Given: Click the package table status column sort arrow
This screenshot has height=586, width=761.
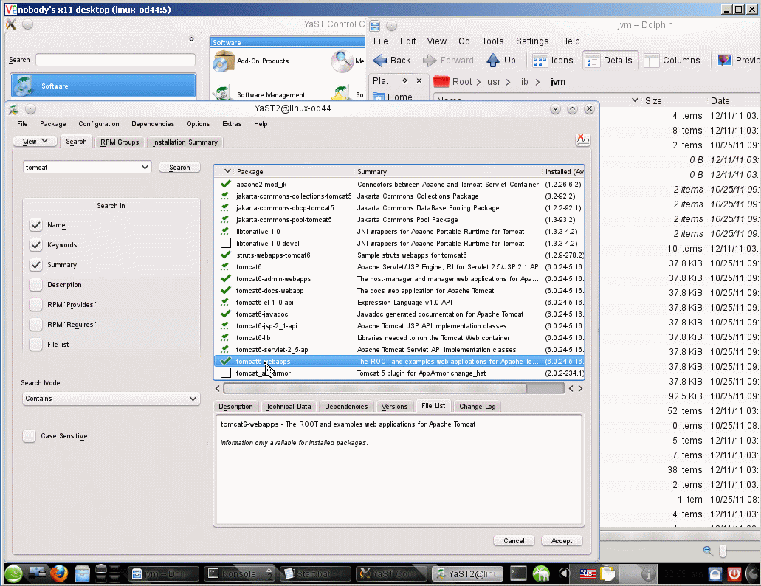Looking at the screenshot, I should 227,171.
